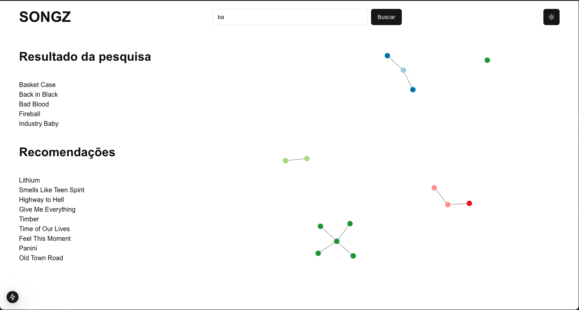Open Highway to Hell recommendation
This screenshot has width=579, height=310.
[42, 200]
